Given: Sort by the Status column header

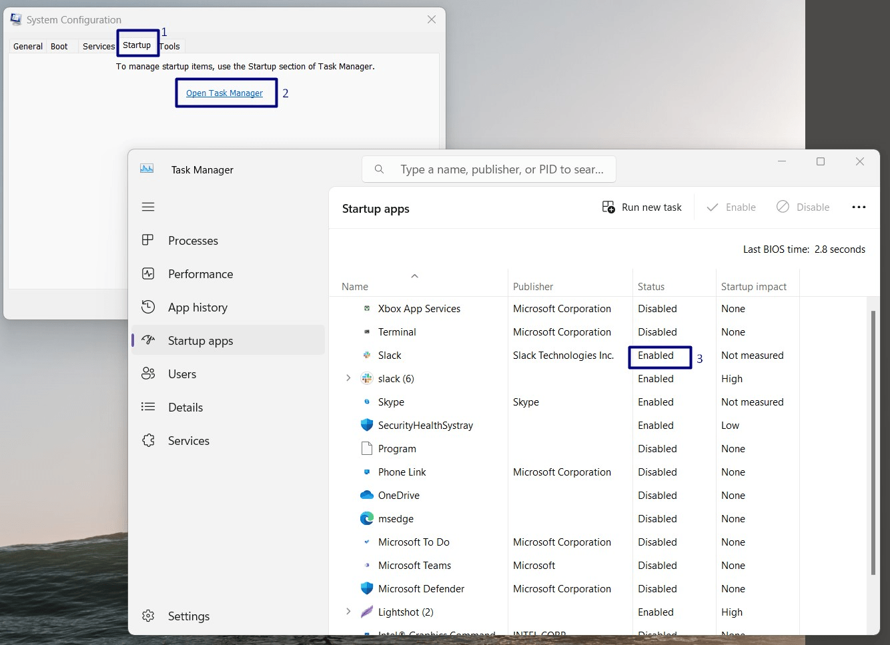Looking at the screenshot, I should click(675, 286).
